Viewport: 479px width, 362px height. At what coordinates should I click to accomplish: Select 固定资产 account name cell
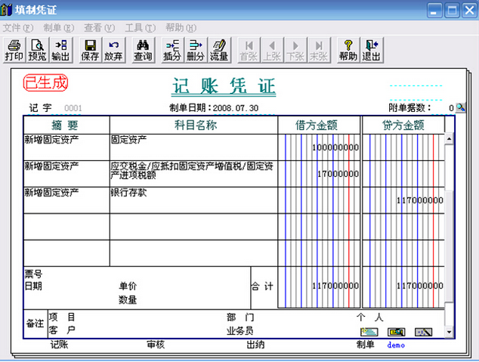193,147
